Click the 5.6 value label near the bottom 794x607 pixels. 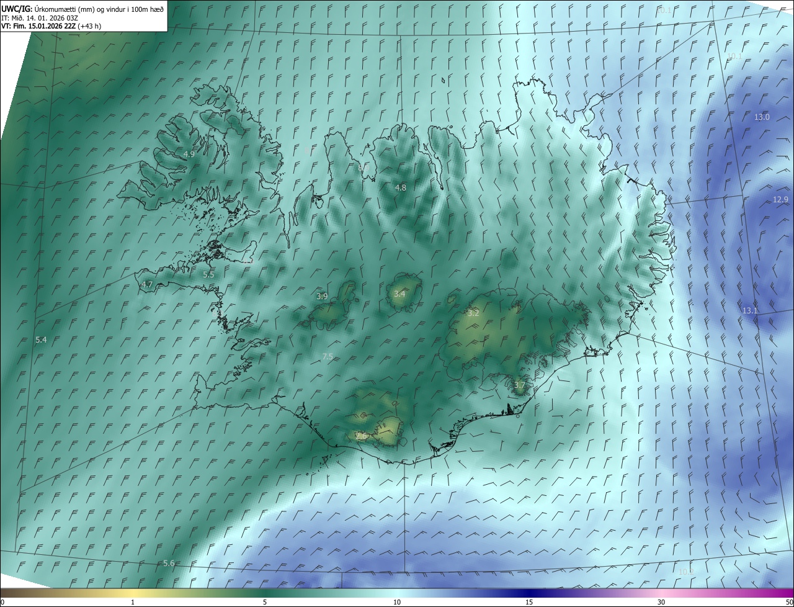169,563
